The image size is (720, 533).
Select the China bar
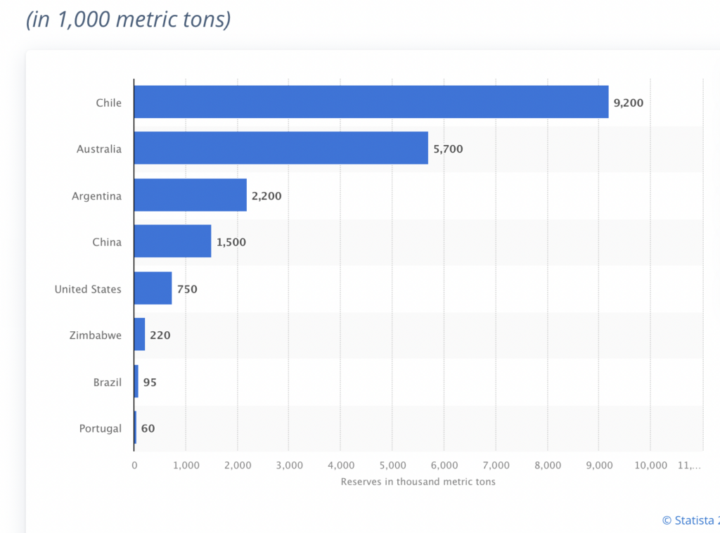tap(172, 242)
